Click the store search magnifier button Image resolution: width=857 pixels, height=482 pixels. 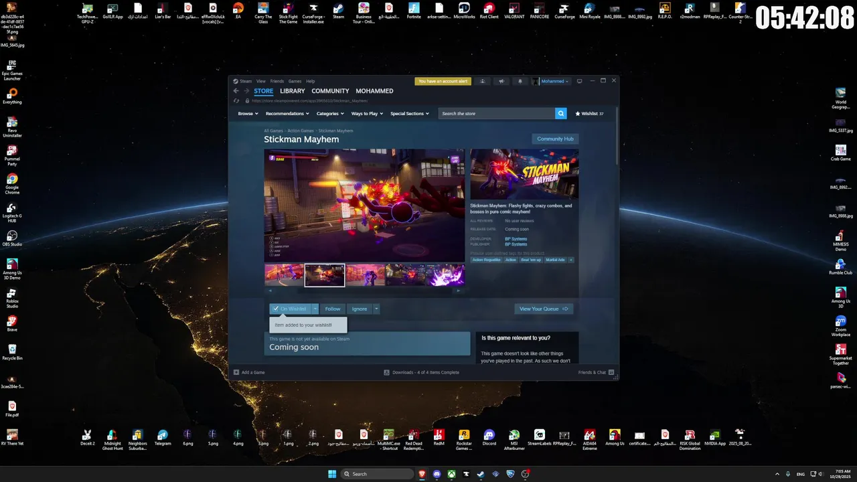point(561,113)
